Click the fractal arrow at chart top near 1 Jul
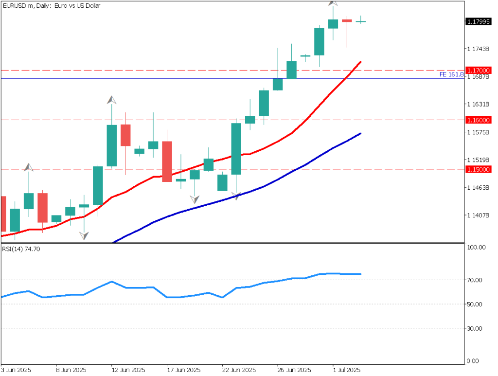The width and height of the screenshot is (498, 376). (333, 3)
